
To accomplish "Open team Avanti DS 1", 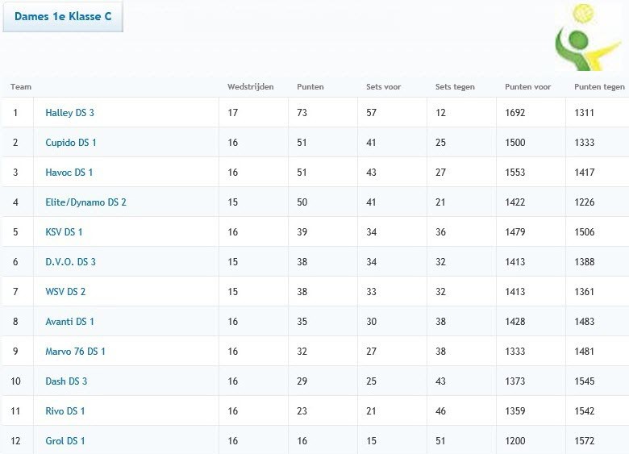I will pyautogui.click(x=70, y=322).
